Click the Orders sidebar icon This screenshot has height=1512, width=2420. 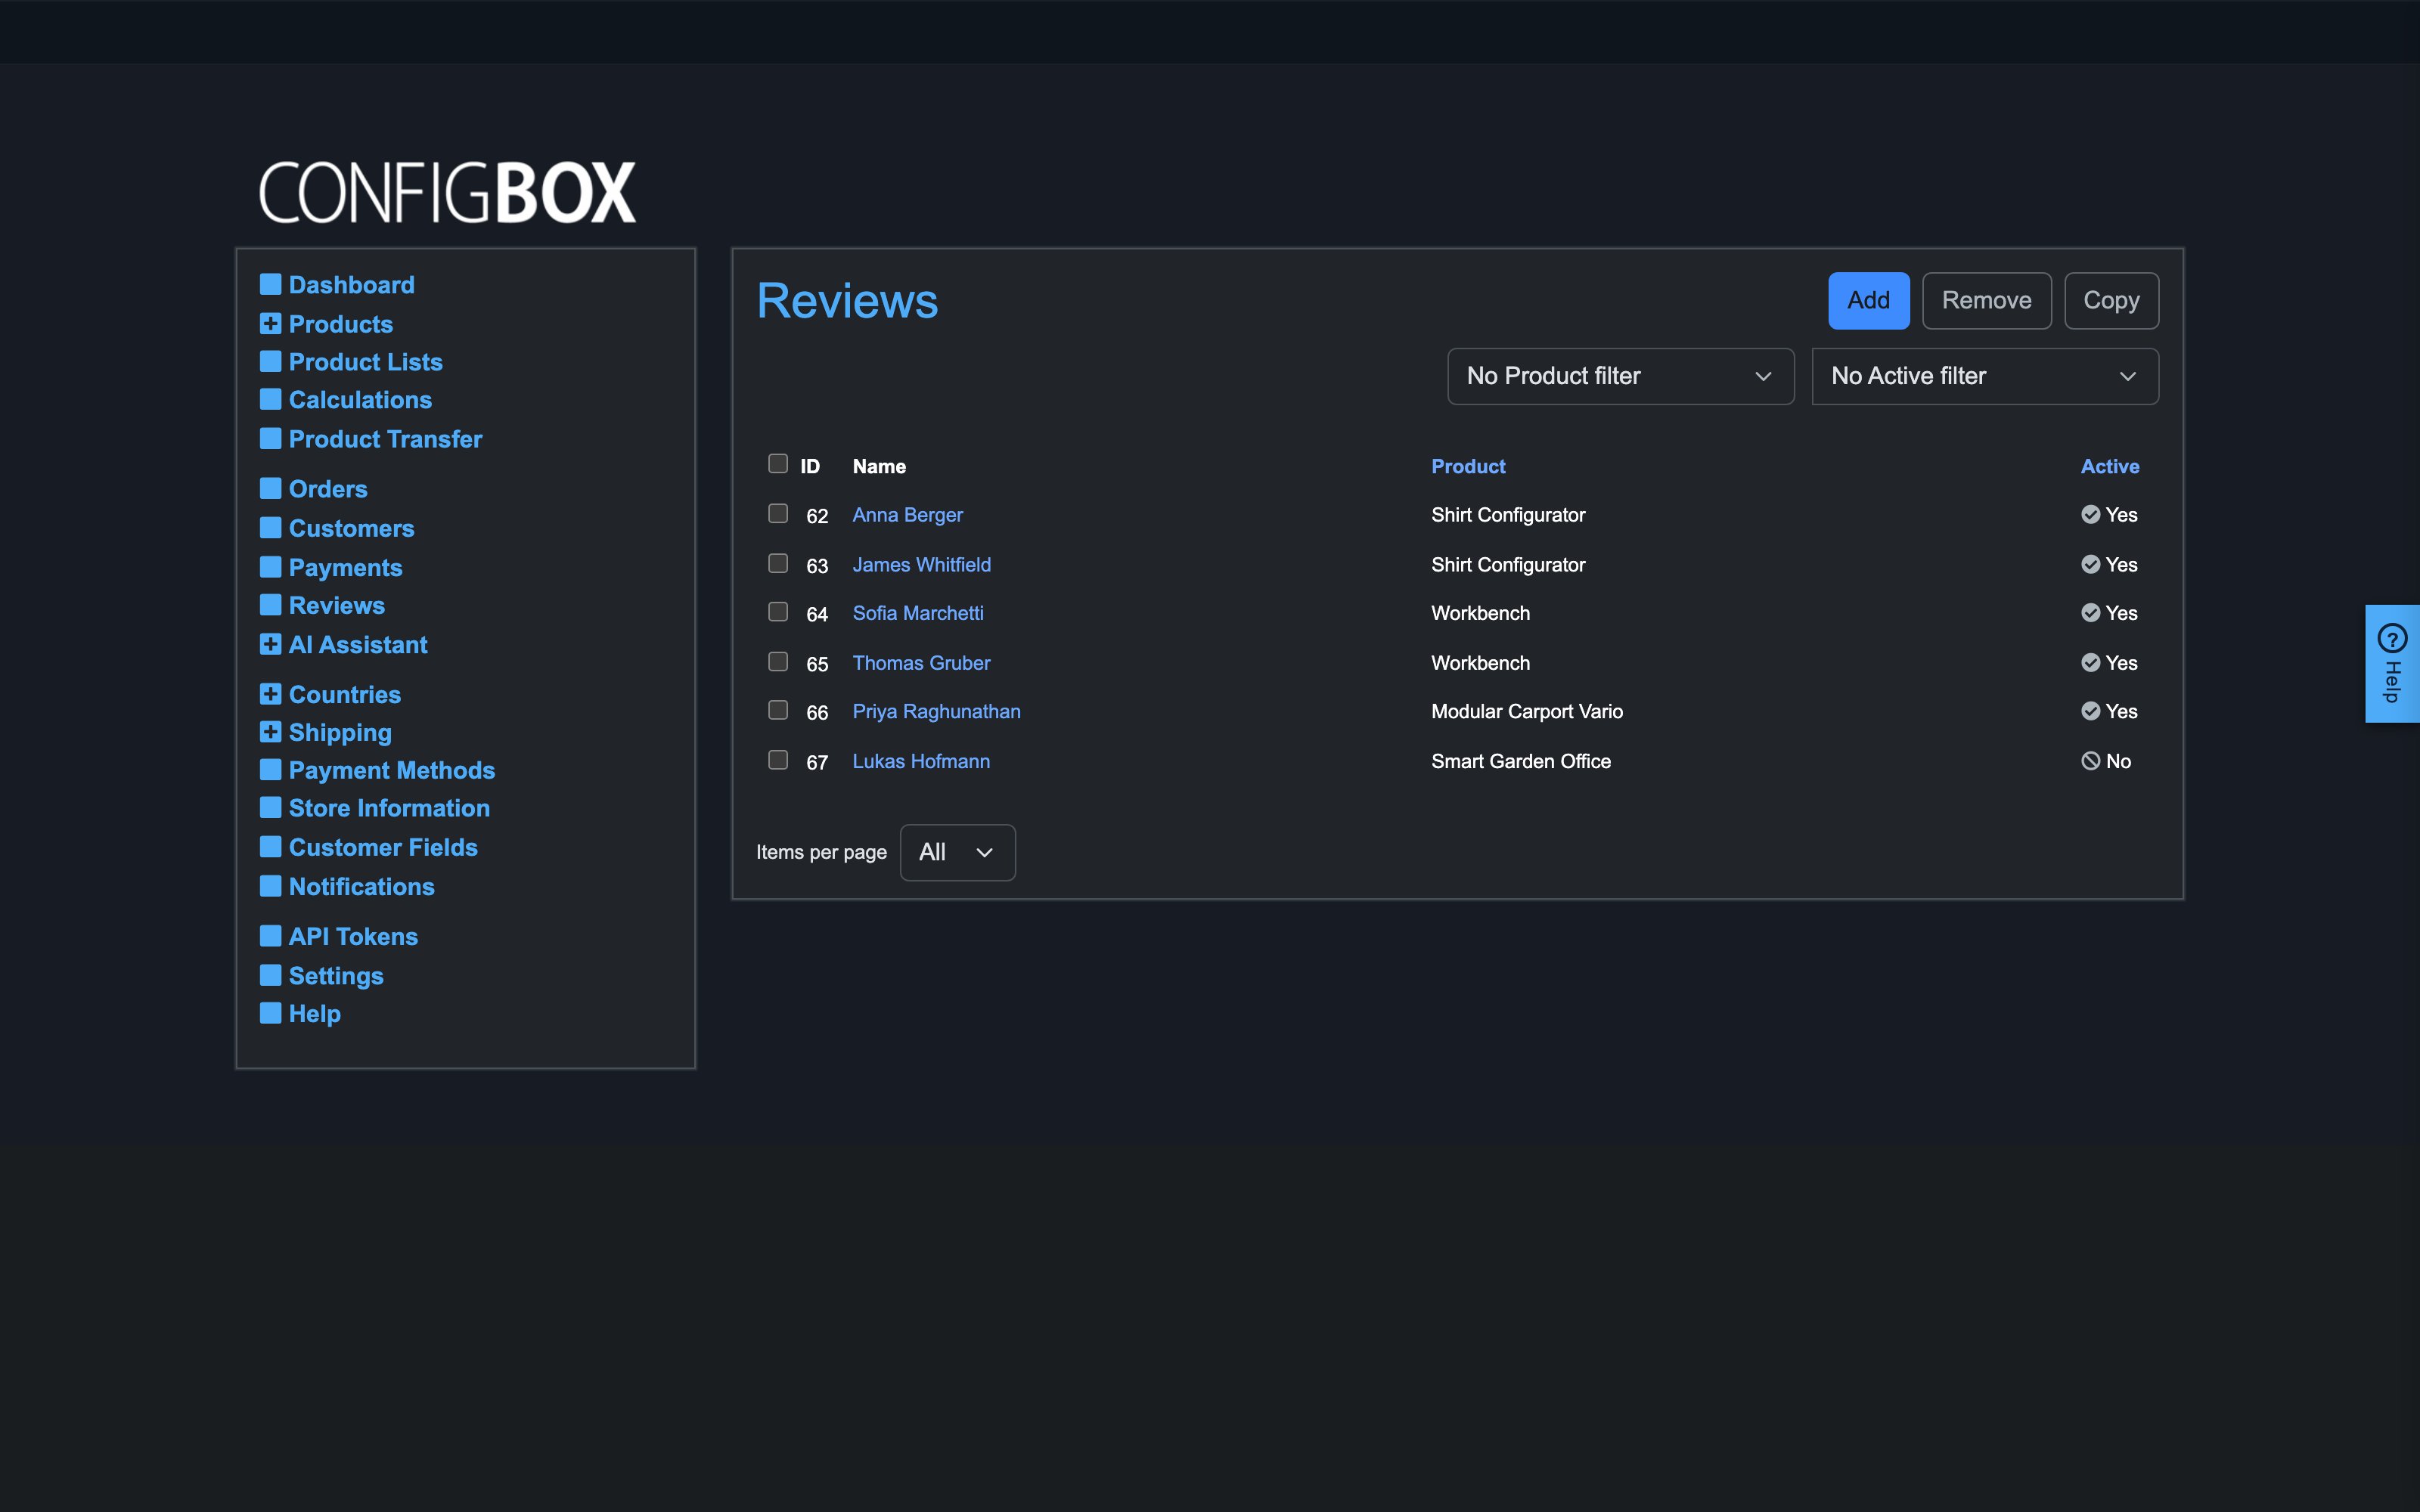(x=270, y=488)
